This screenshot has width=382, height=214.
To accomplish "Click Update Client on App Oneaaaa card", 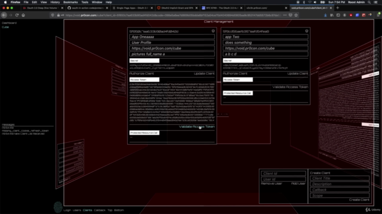I will (204, 74).
